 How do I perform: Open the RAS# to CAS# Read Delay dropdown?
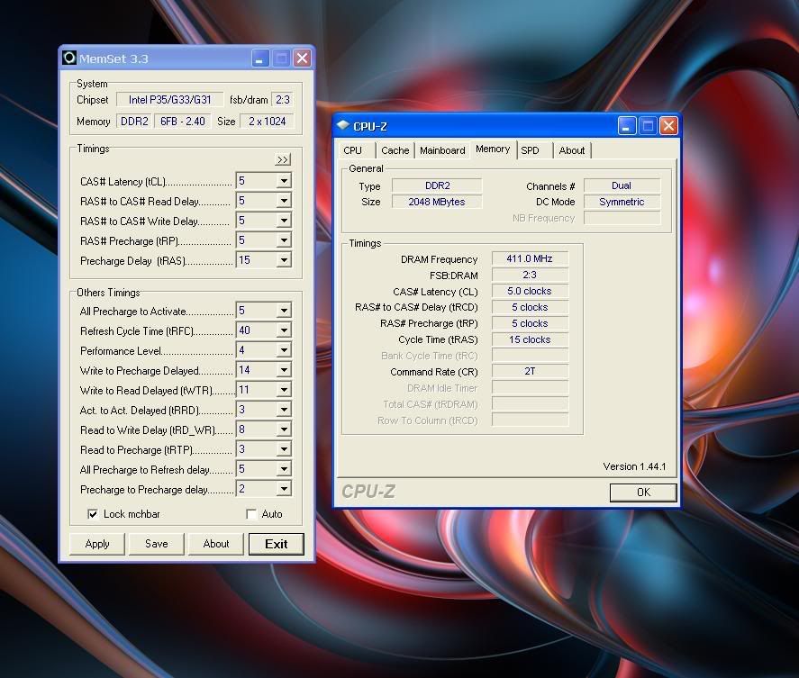click(284, 201)
